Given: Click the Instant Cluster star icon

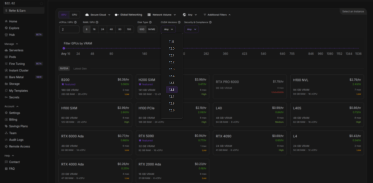Looking at the screenshot, I should pos(6,70).
